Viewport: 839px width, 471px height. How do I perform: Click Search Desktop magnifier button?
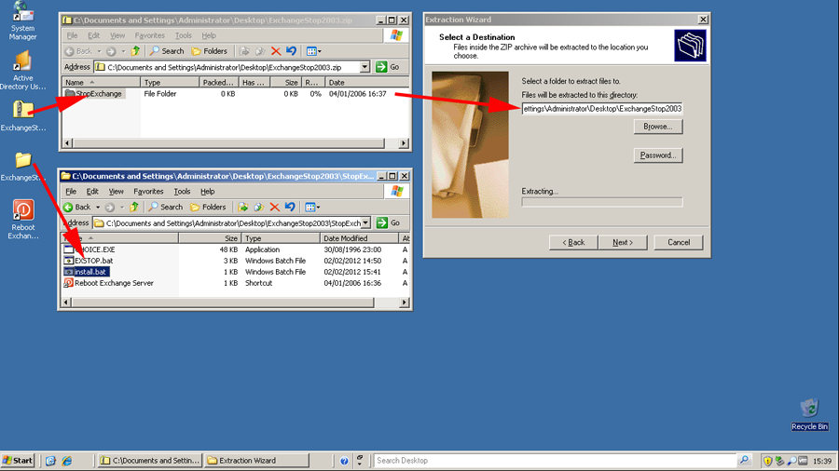pyautogui.click(x=744, y=461)
